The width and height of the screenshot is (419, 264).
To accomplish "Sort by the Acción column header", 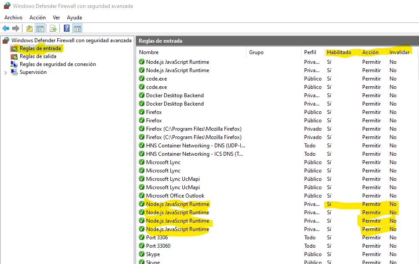I will [370, 52].
